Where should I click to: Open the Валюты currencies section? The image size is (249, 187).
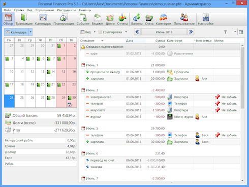137,19
